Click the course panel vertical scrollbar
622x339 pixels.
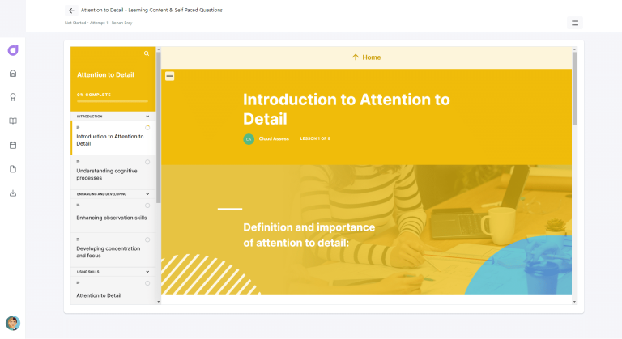158,128
